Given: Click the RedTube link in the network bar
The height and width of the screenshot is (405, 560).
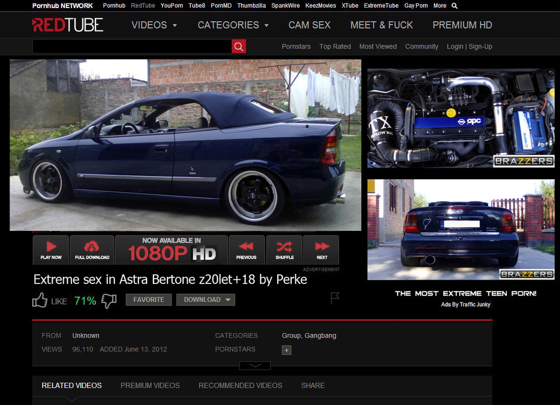Looking at the screenshot, I should (x=143, y=6).
